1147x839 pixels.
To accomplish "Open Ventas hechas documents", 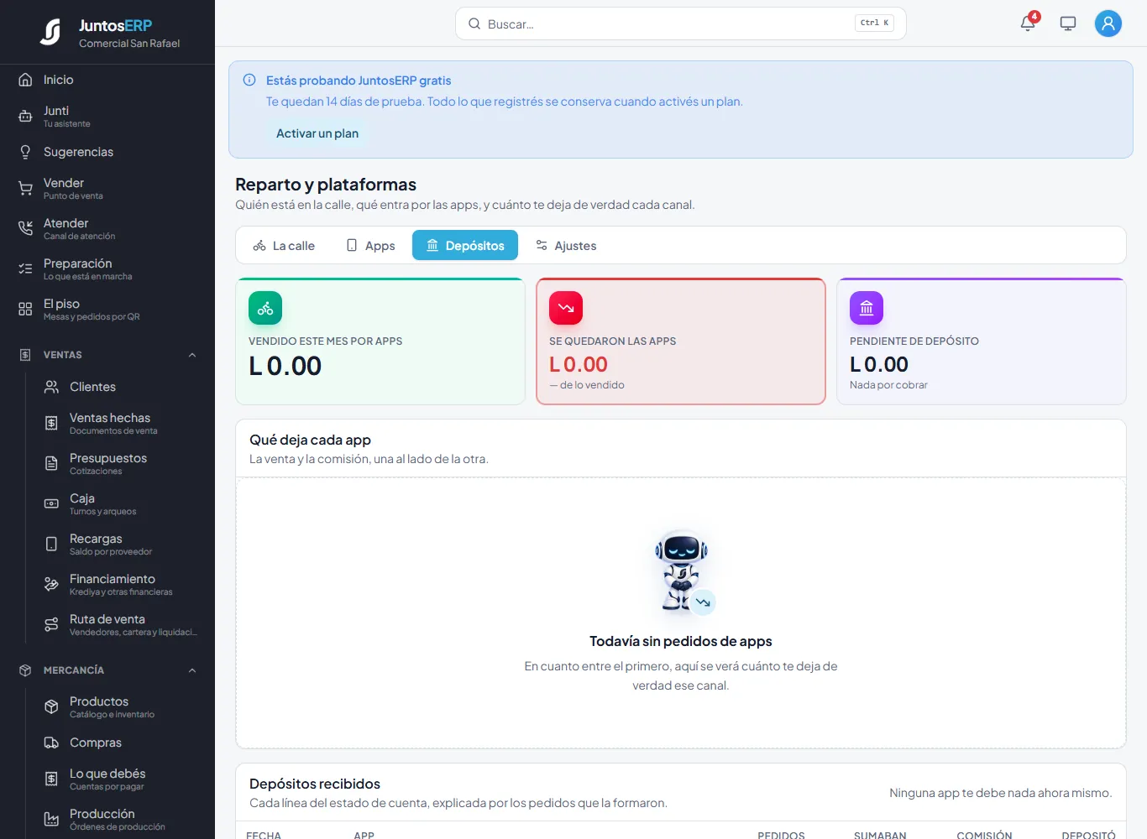I will pos(121,424).
